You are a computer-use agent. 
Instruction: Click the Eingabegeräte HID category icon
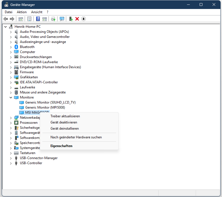pyautogui.click(x=16, y=67)
